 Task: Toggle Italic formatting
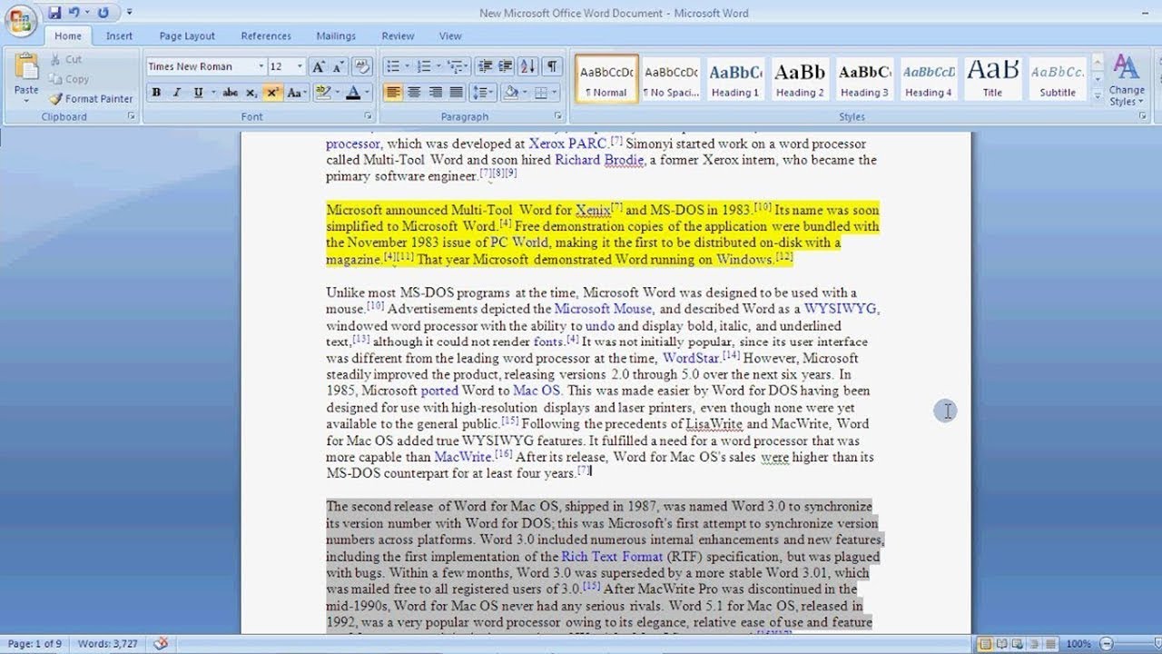pos(176,93)
